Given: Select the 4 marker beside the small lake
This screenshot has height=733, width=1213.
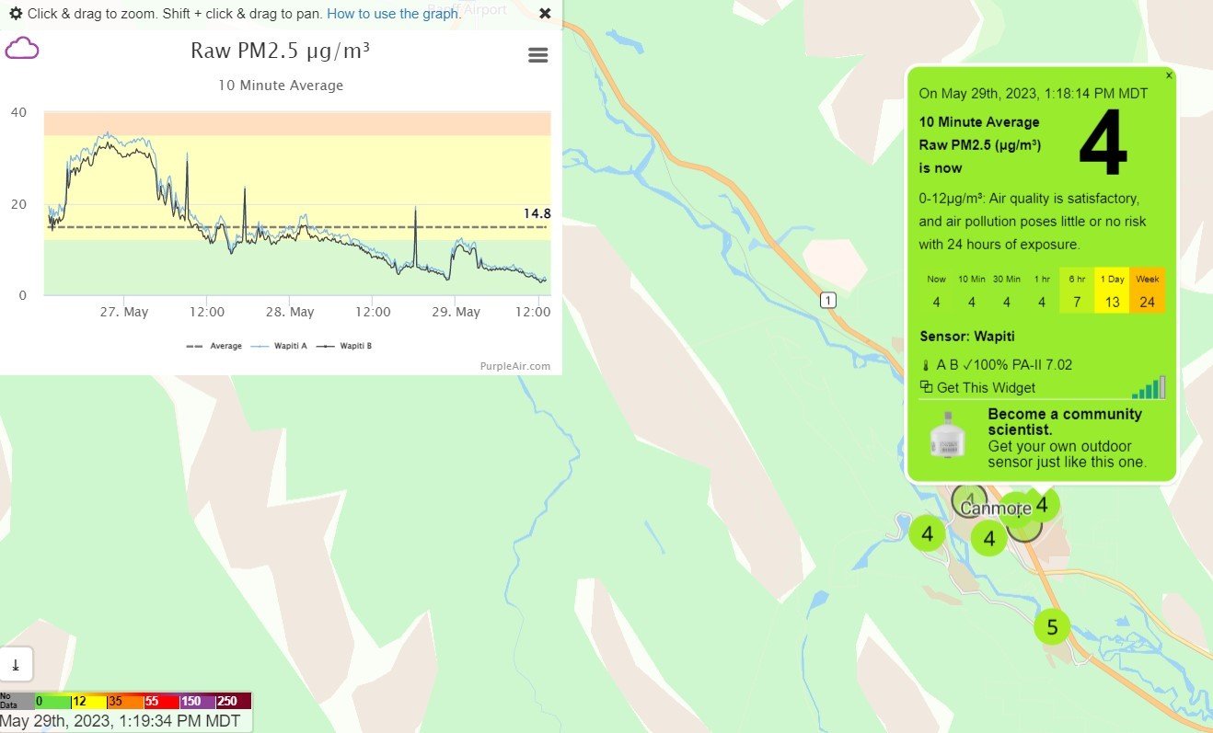Looking at the screenshot, I should pos(927,533).
